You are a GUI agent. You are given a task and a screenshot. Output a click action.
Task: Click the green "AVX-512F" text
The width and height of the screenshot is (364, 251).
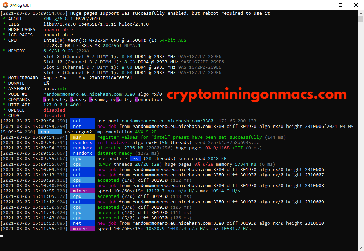coord(146,132)
